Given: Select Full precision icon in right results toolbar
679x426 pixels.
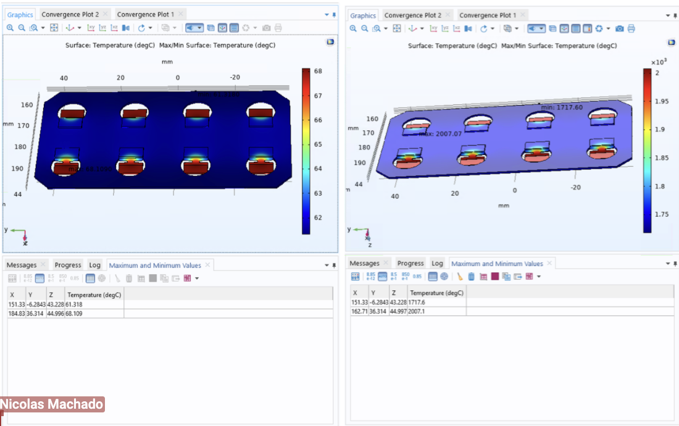Looking at the screenshot, I should tap(371, 276).
